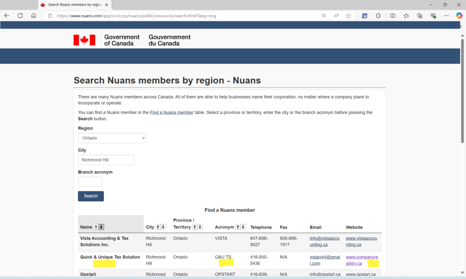Click Quick & Unique Tax Solution name
This screenshot has width=466, height=279.
[110, 257]
